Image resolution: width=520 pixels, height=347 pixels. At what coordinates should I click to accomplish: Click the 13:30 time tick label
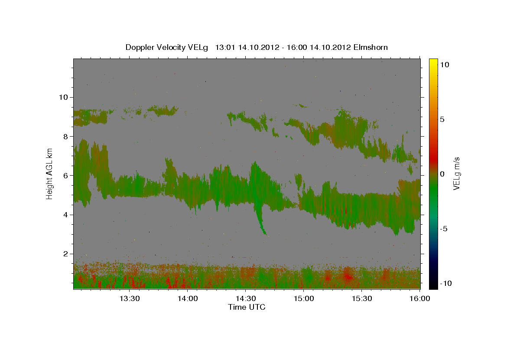click(x=129, y=298)
